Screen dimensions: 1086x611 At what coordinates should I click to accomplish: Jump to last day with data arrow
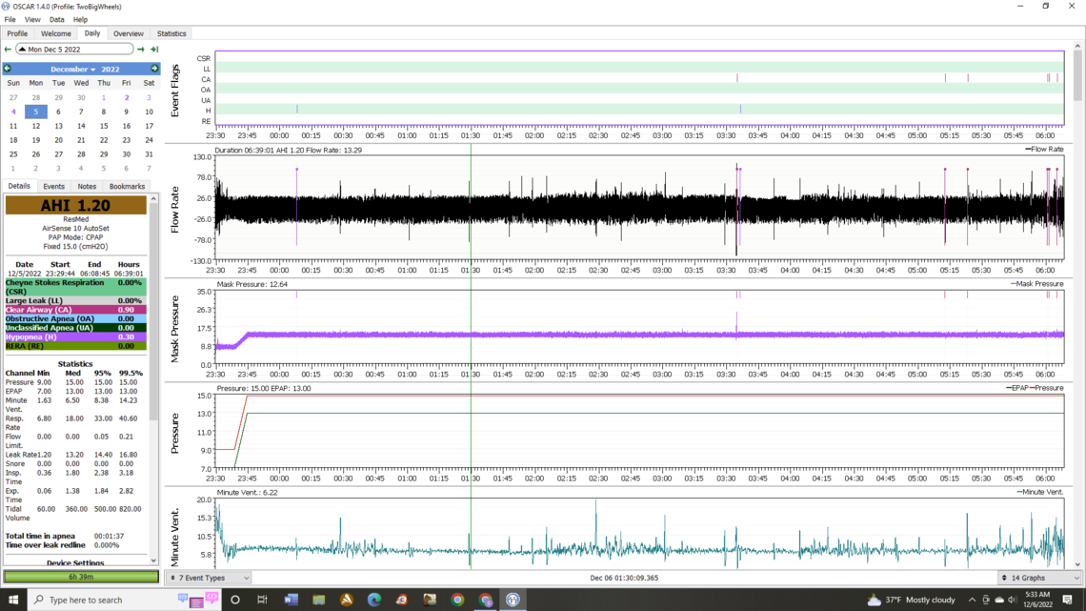tap(154, 50)
